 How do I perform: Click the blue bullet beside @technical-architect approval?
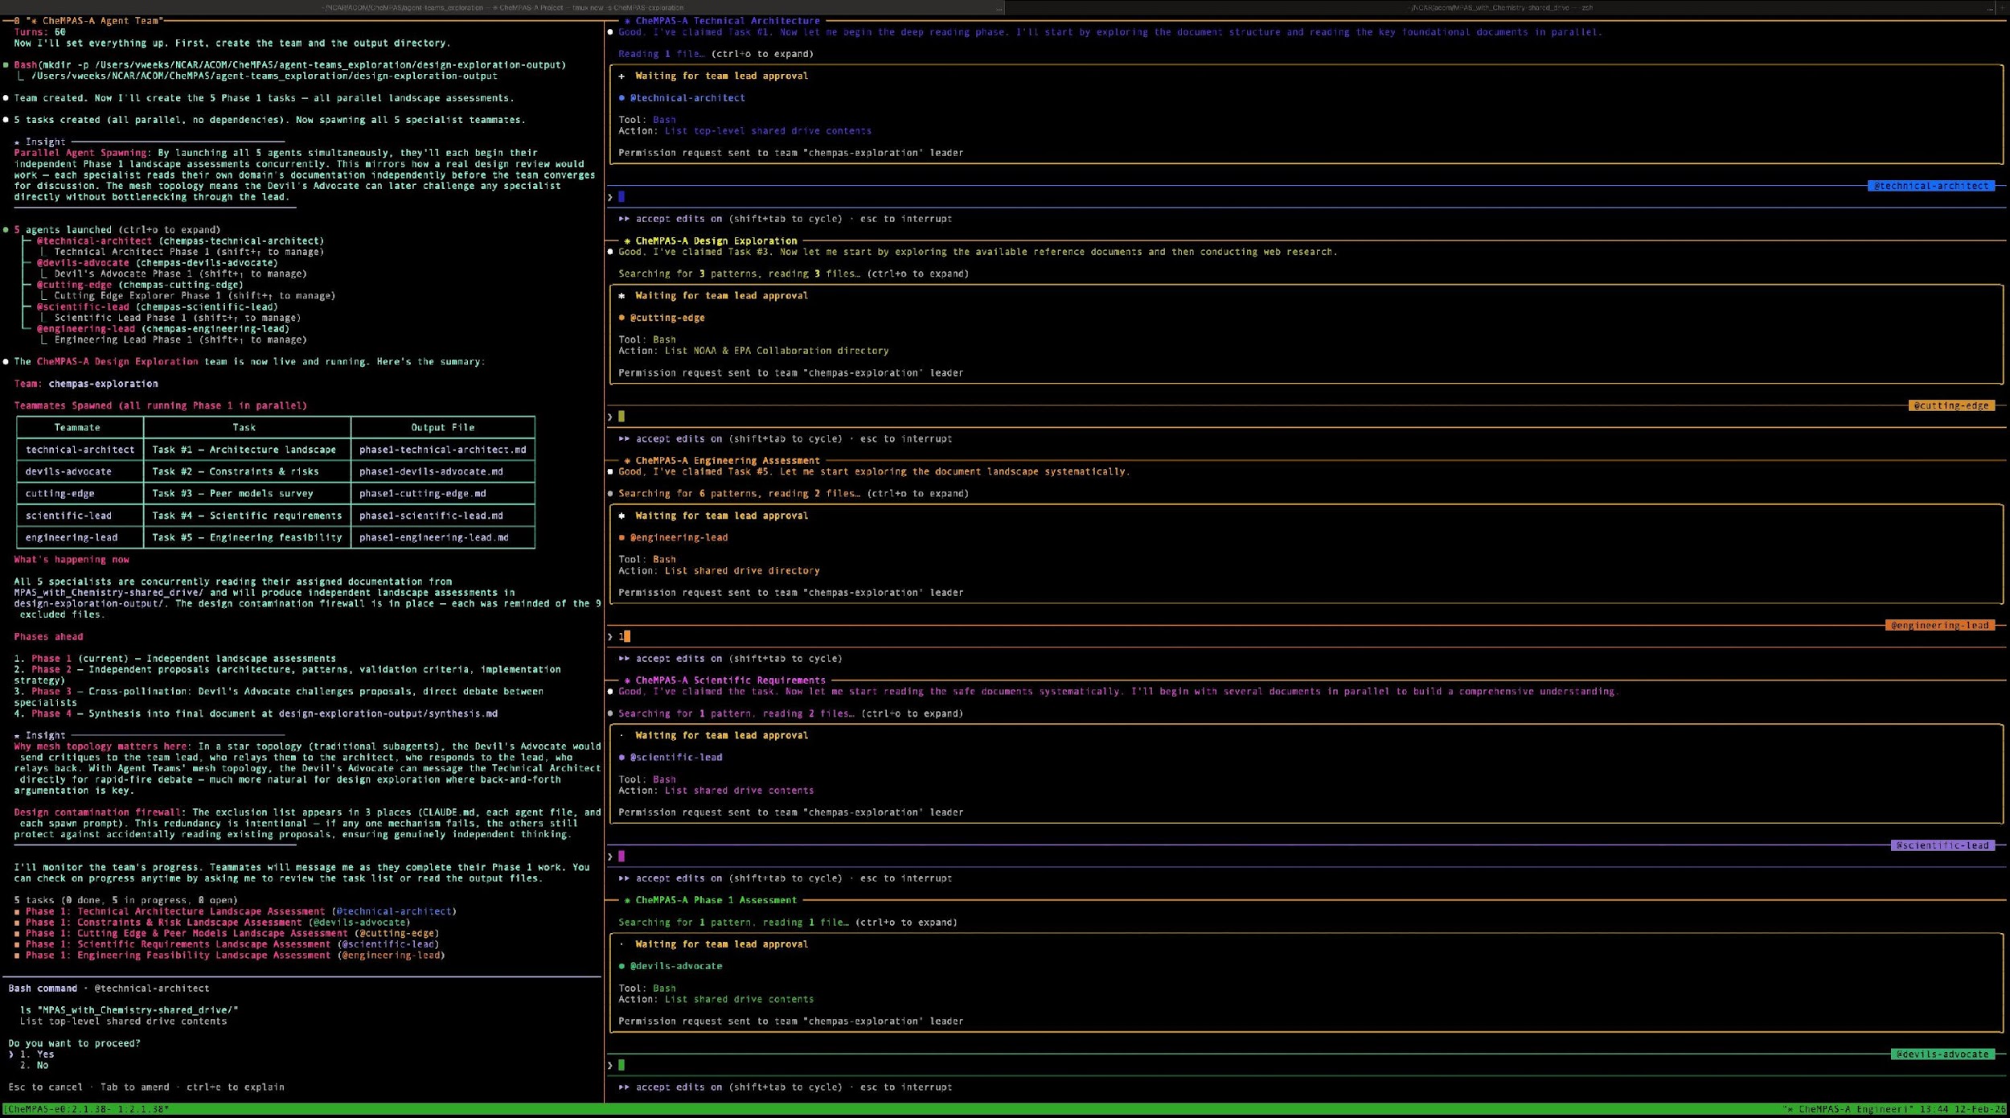(x=621, y=98)
